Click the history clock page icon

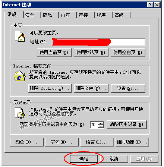point(20,113)
